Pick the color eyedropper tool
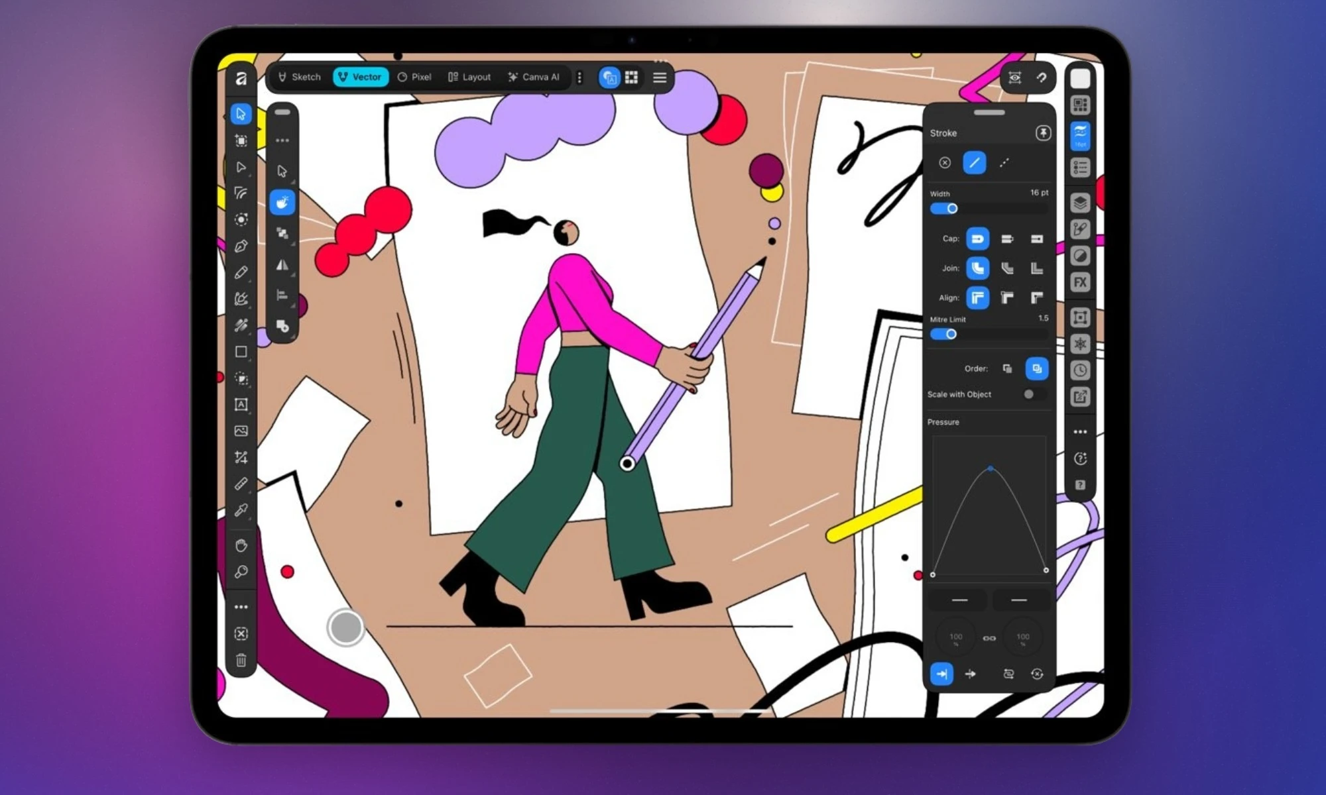 coord(241,510)
